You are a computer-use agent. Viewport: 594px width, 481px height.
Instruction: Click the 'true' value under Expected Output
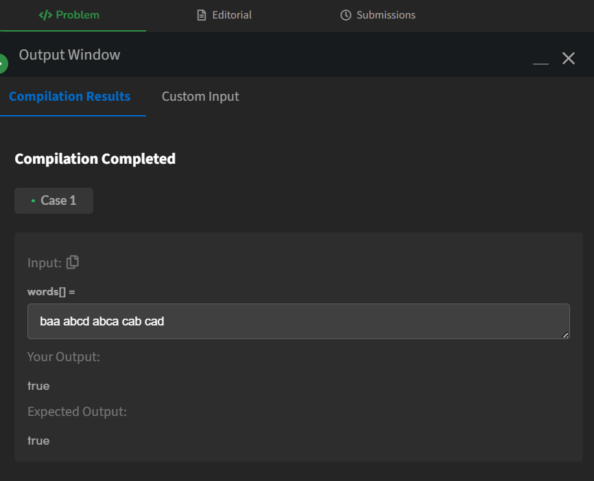tap(38, 441)
